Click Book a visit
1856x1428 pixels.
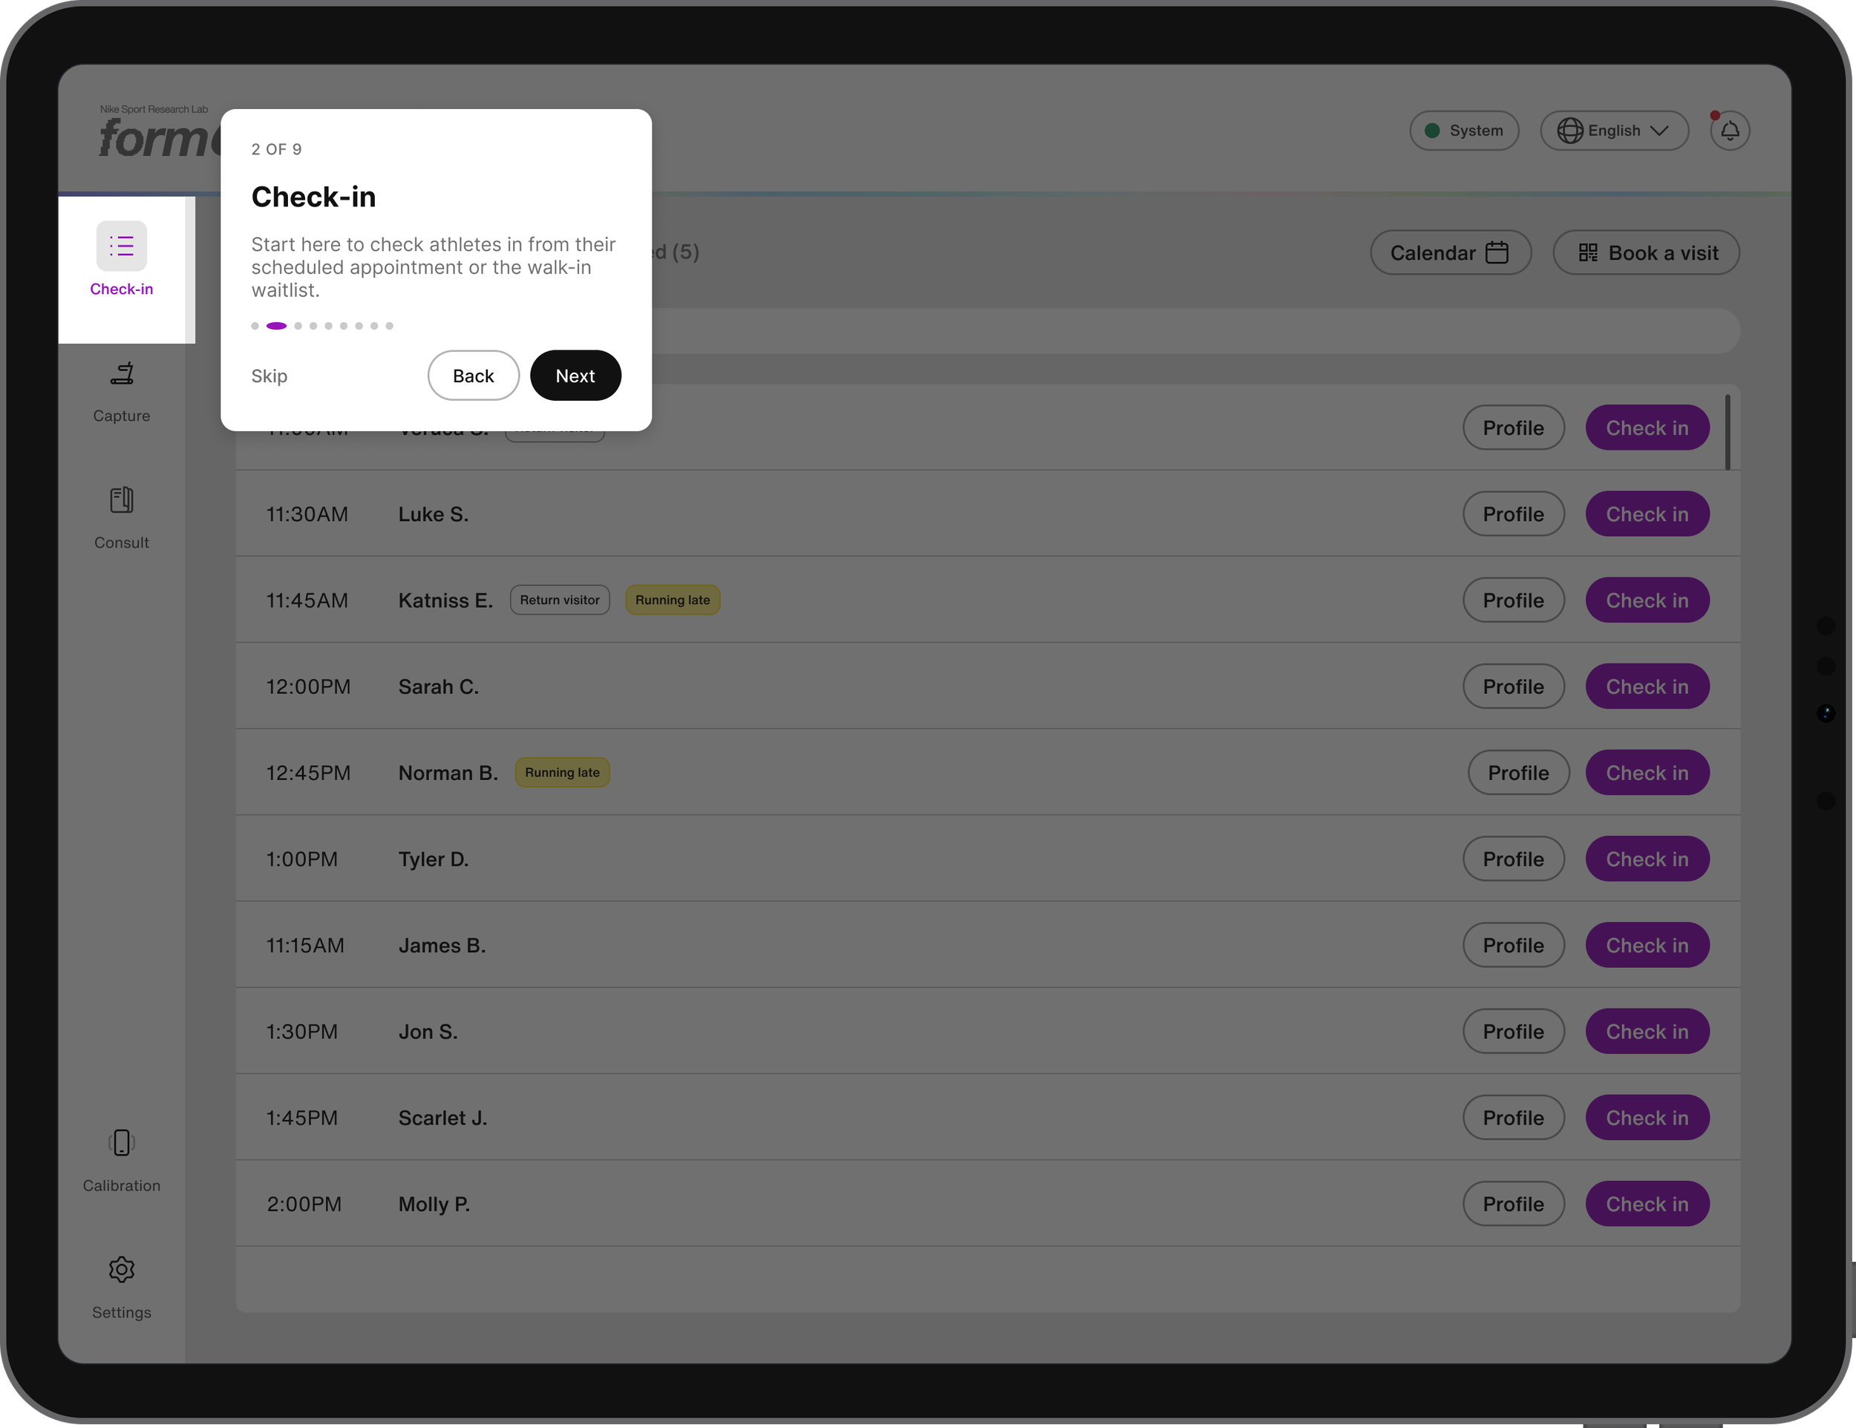click(1646, 252)
